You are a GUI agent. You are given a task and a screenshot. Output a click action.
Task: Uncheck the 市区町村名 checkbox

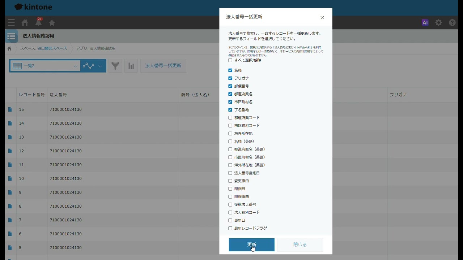230,102
